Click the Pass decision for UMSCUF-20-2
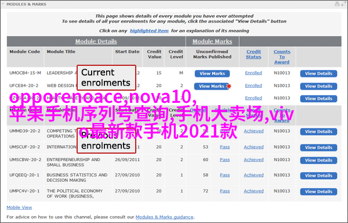The image size is (348, 223). click(x=225, y=147)
